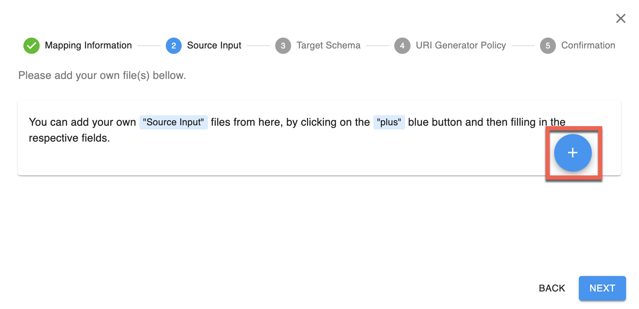The width and height of the screenshot is (639, 309).
Task: Click the "Please add your own file(s)" text
Action: (102, 76)
